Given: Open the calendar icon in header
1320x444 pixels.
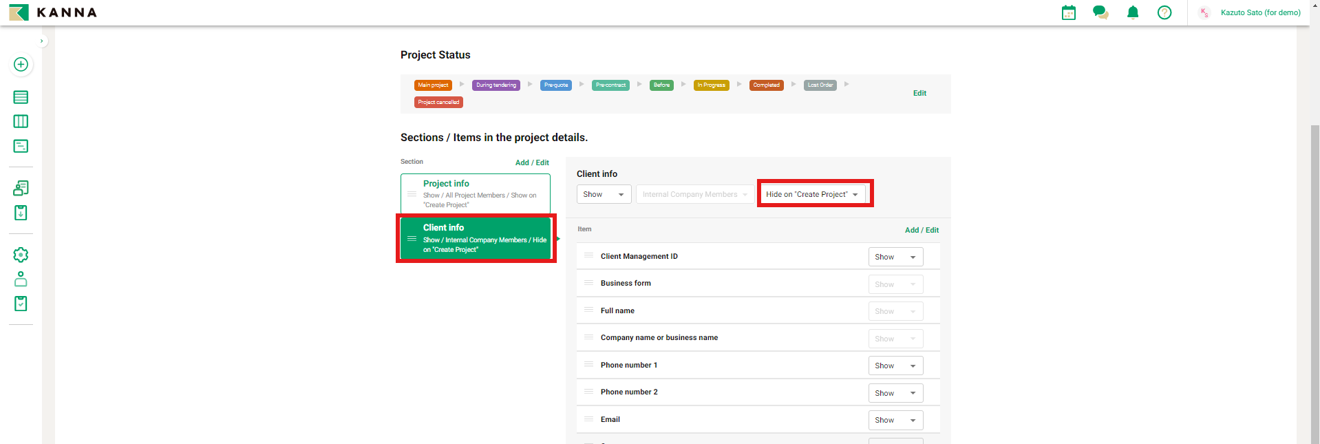Looking at the screenshot, I should point(1068,12).
